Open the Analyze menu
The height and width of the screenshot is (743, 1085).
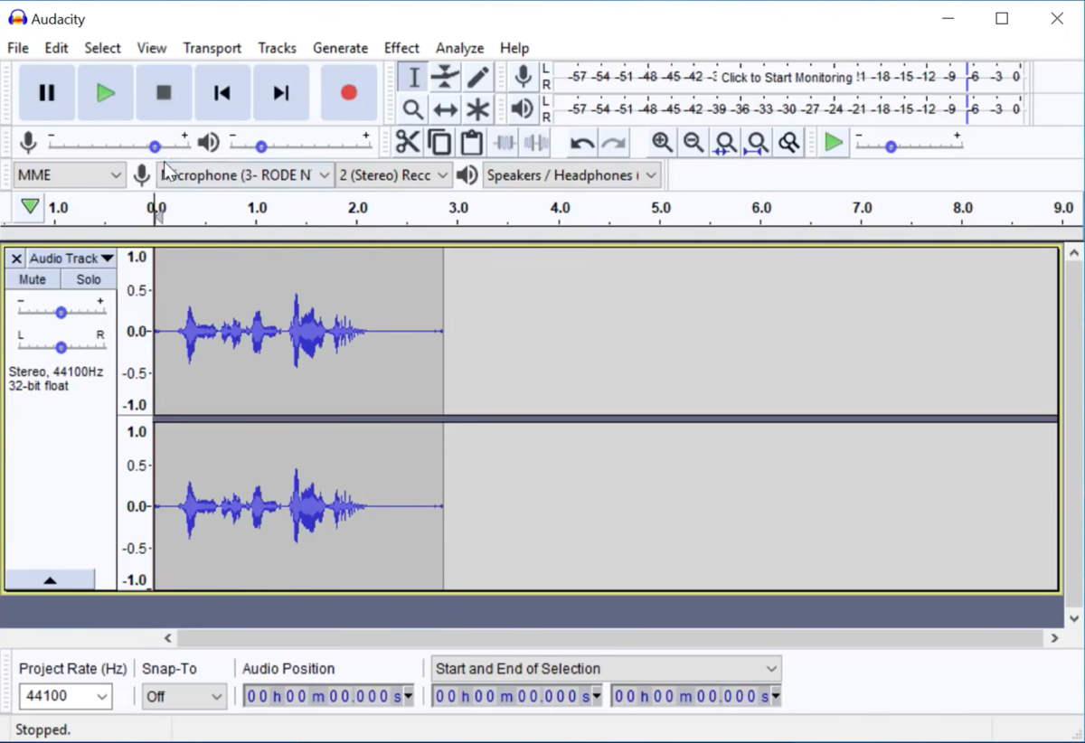(460, 48)
